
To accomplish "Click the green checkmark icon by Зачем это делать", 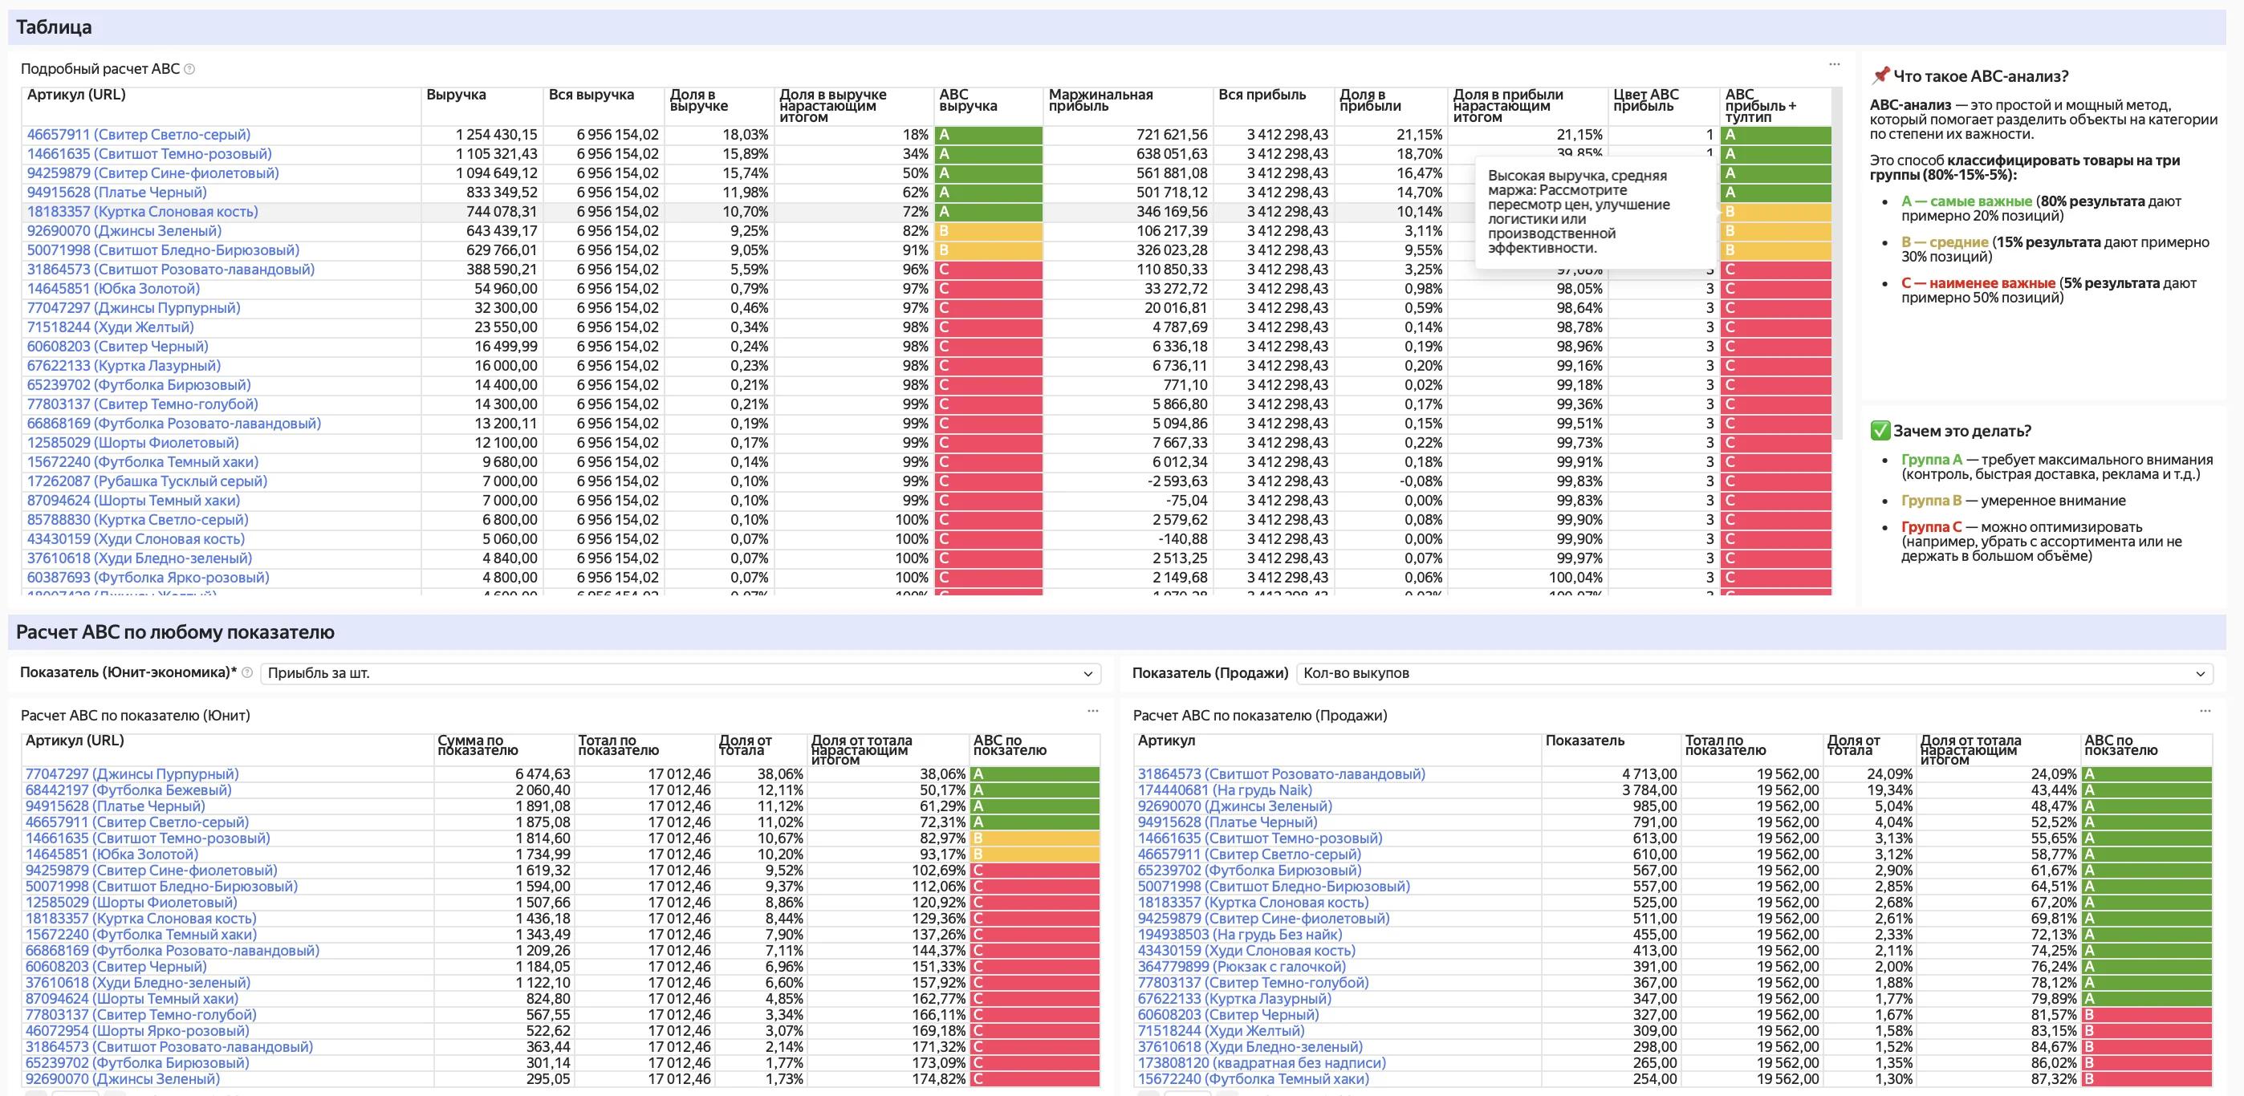I will click(1880, 431).
